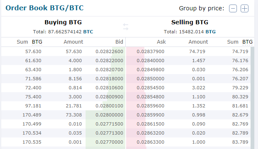Select the ask price 0.02837900
Screen dimensions: 258x149
pyautogui.click(x=150, y=51)
